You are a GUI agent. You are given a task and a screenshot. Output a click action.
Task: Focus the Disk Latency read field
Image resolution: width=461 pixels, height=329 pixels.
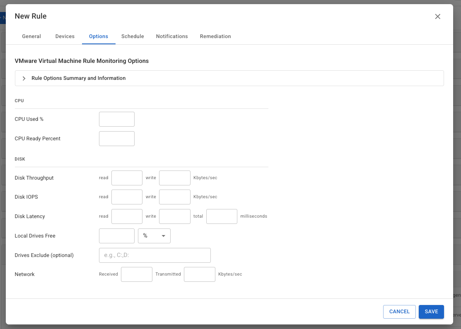pos(127,216)
